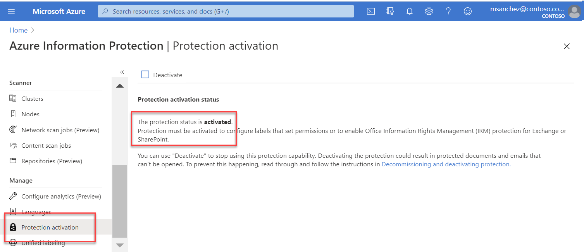Toggle the Deactivate checkbox
The image size is (584, 252).
(145, 74)
